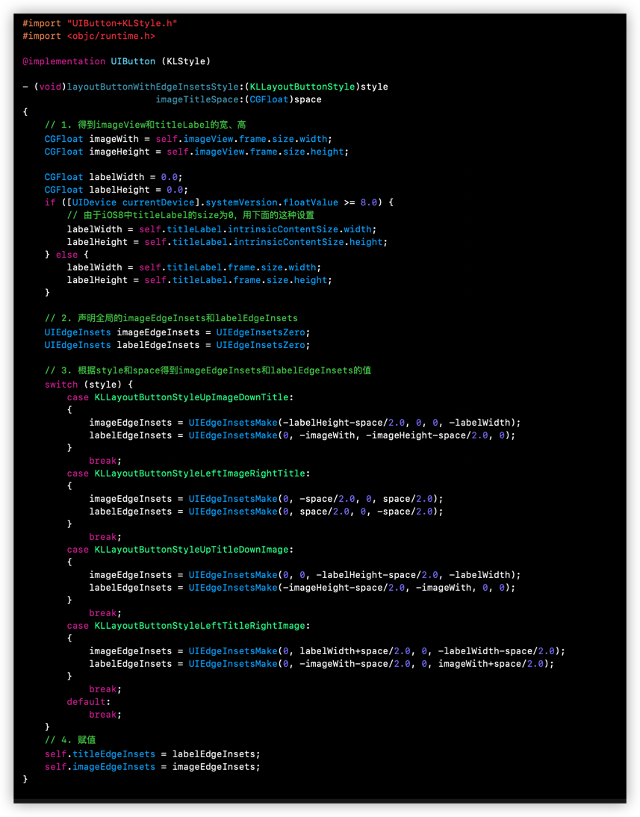Image resolution: width=640 pixels, height=817 pixels.
Task: Click 'self.titleEdgeInsets = labelEdgeInsets;' line
Action: tap(152, 754)
